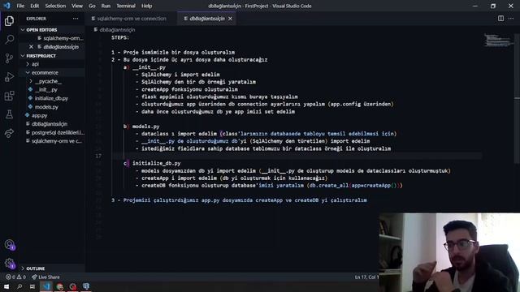Open editor More Actions ellipsis
The height and width of the screenshot is (292, 520).
(x=511, y=19)
